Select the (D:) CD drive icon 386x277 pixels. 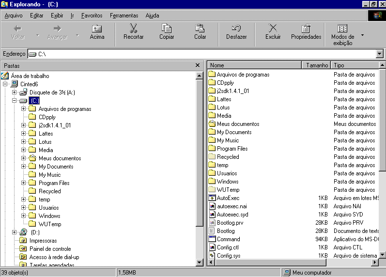coord(23,232)
